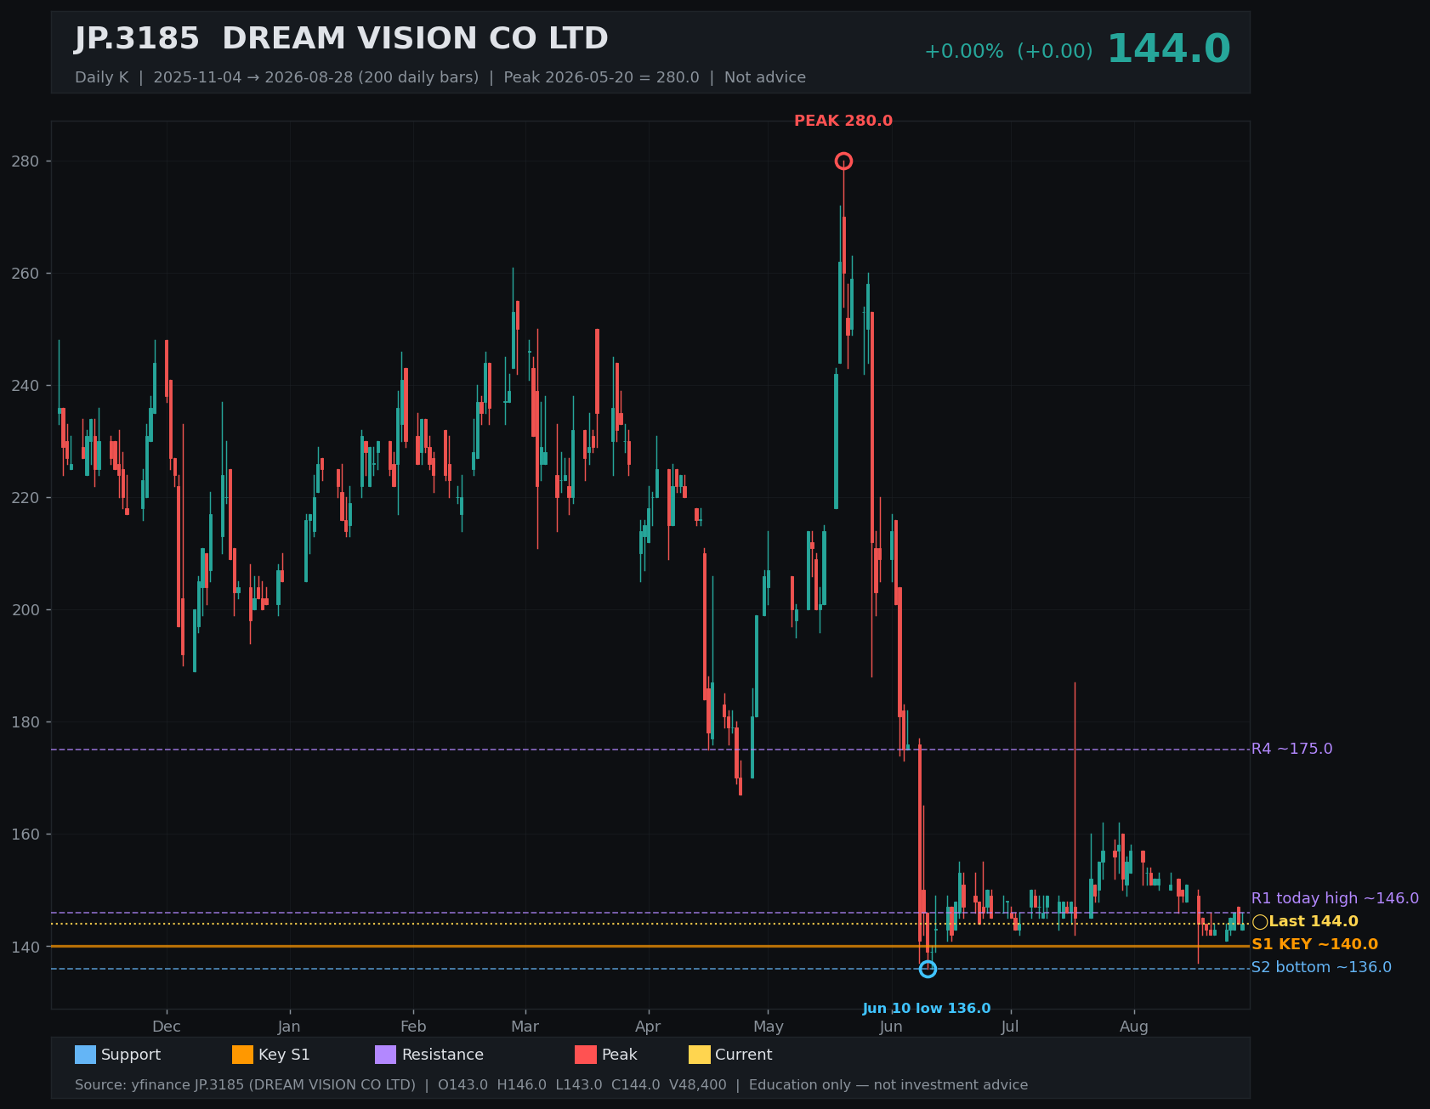Click the 'Jun 10 low 136.0' annotation

(927, 1009)
